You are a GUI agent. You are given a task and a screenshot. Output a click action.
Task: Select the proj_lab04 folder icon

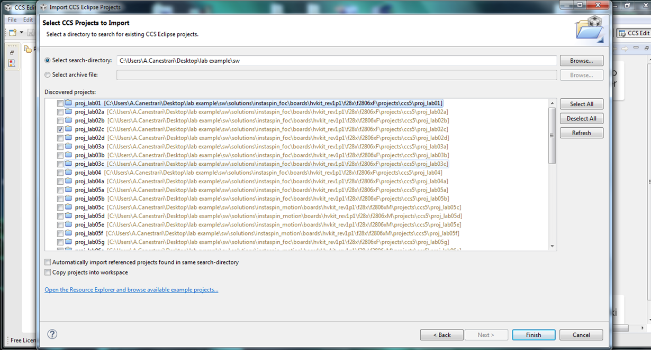(x=68, y=173)
